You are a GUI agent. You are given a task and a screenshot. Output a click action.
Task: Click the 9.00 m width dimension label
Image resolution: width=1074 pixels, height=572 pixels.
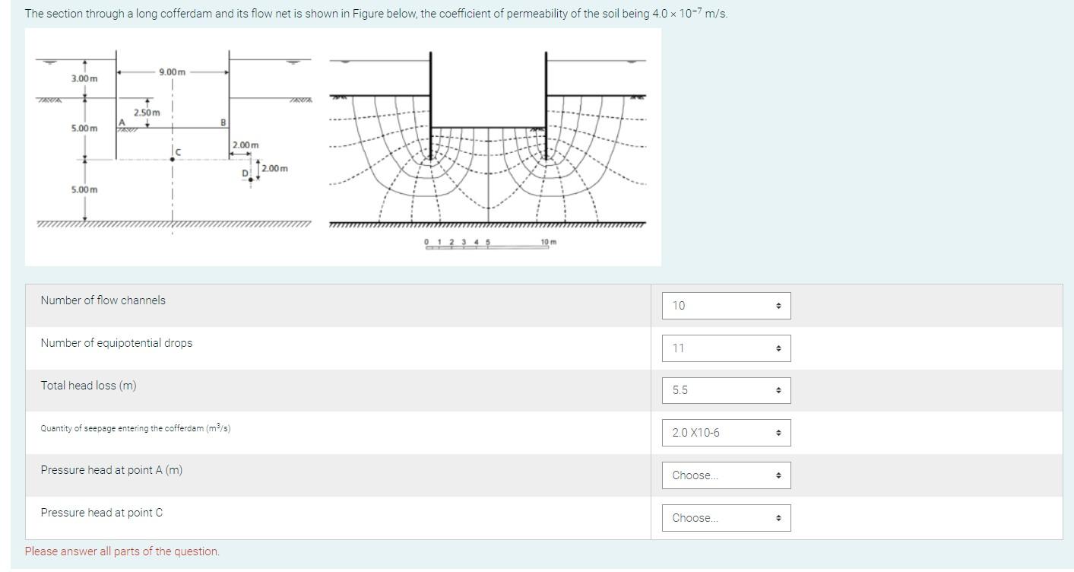tap(173, 71)
